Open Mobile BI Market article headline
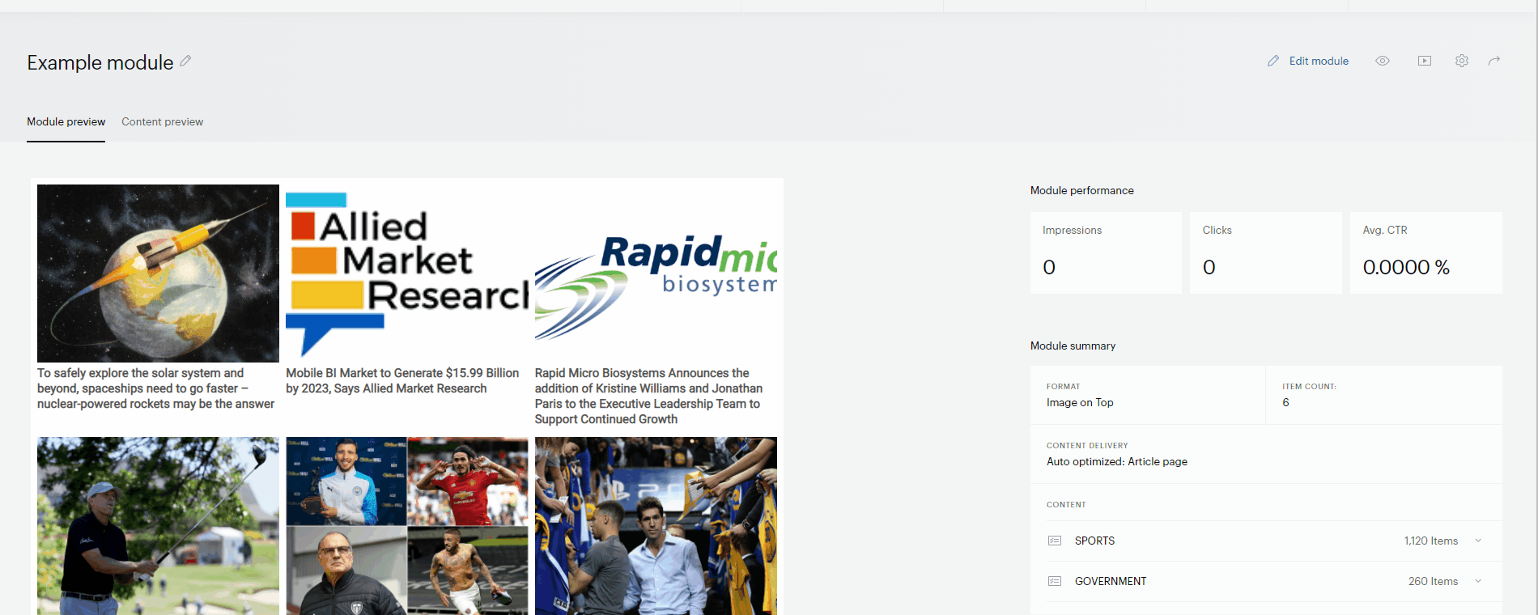Viewport: 1538px width, 615px height. point(402,380)
